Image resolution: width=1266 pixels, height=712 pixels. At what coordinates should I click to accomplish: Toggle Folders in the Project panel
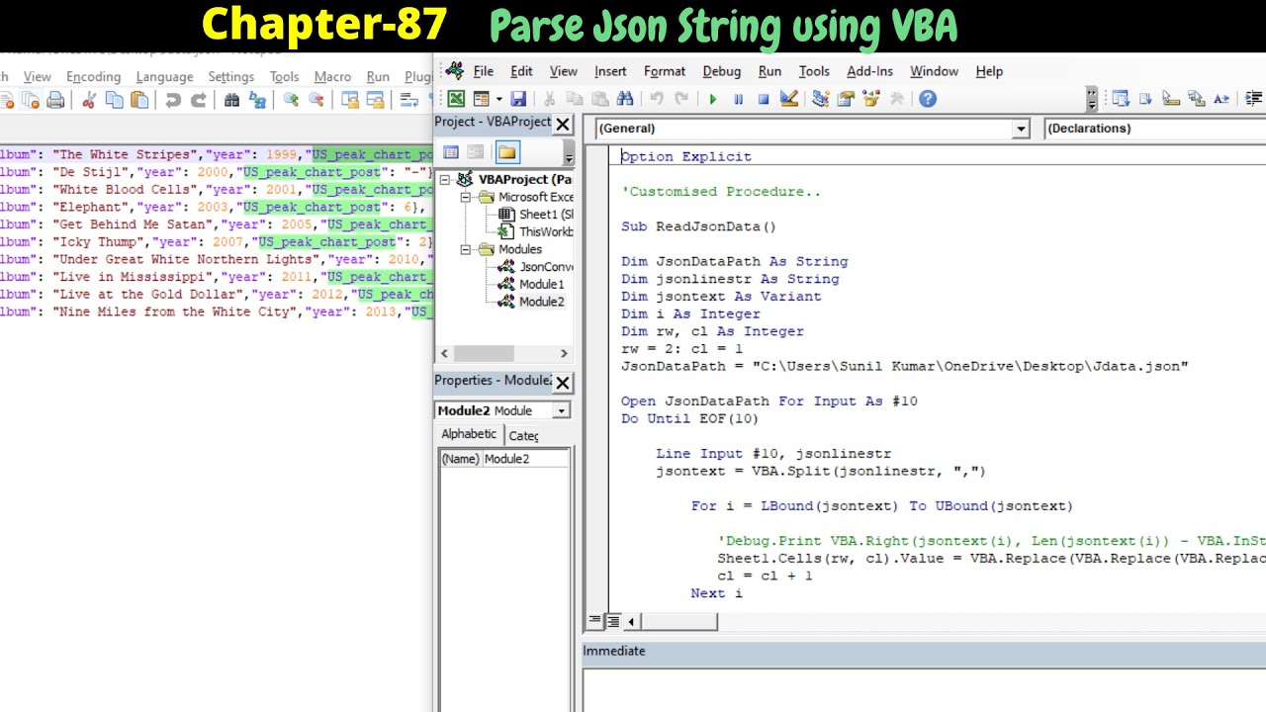tap(507, 152)
